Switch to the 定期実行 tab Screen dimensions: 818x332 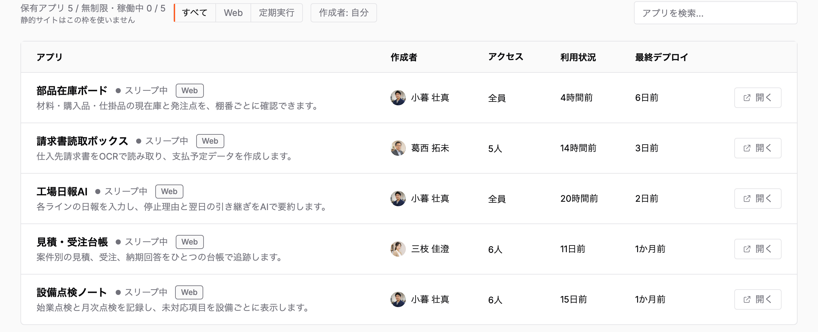(277, 13)
